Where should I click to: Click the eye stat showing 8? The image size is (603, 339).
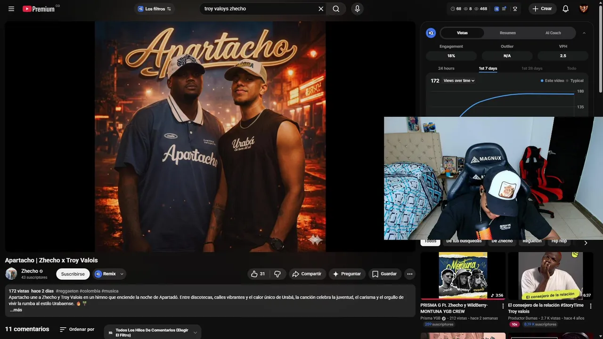pyautogui.click(x=468, y=8)
